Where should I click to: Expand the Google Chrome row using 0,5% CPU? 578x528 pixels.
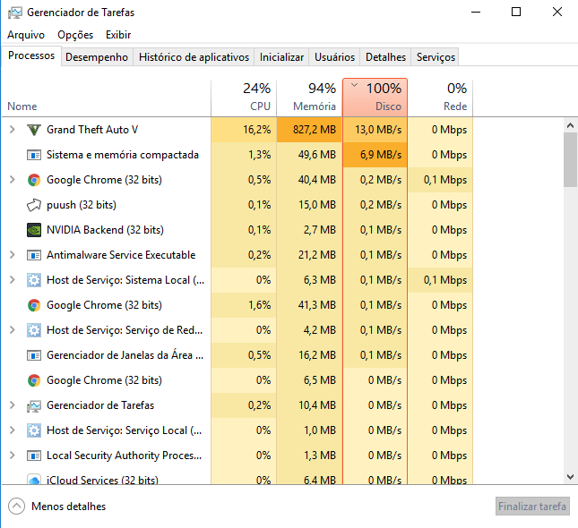point(13,180)
